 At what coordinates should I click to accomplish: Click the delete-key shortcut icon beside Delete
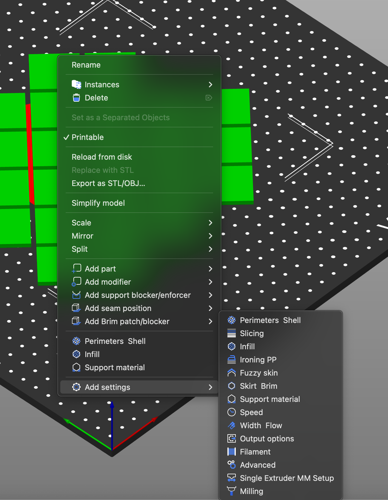pos(209,98)
